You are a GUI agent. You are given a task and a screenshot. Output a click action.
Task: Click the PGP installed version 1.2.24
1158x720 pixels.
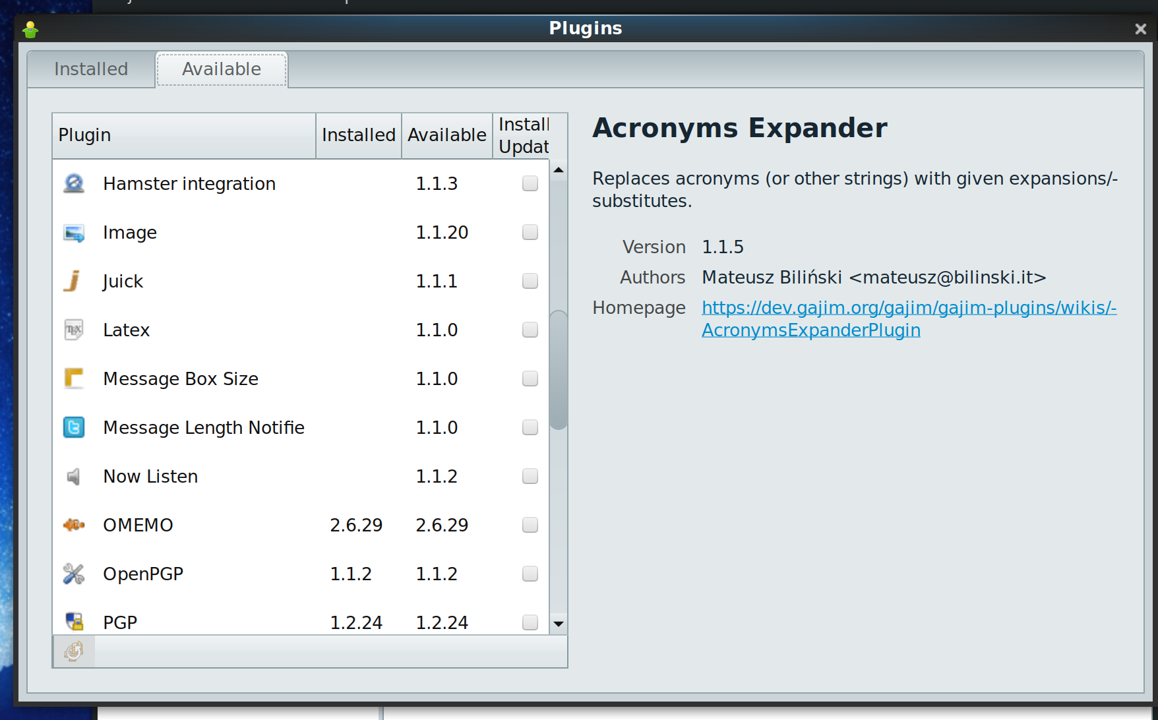tap(356, 623)
